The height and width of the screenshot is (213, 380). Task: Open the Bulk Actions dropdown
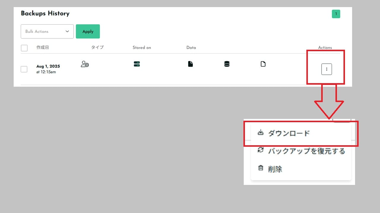pyautogui.click(x=47, y=31)
